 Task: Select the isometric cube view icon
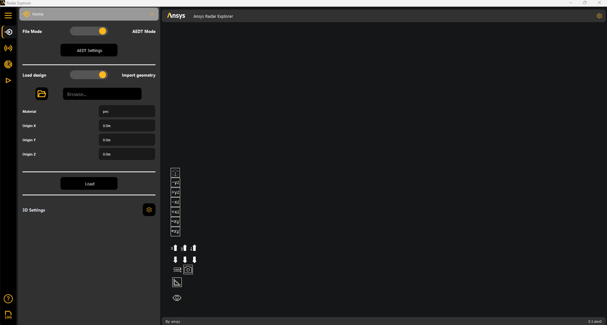tap(175, 173)
